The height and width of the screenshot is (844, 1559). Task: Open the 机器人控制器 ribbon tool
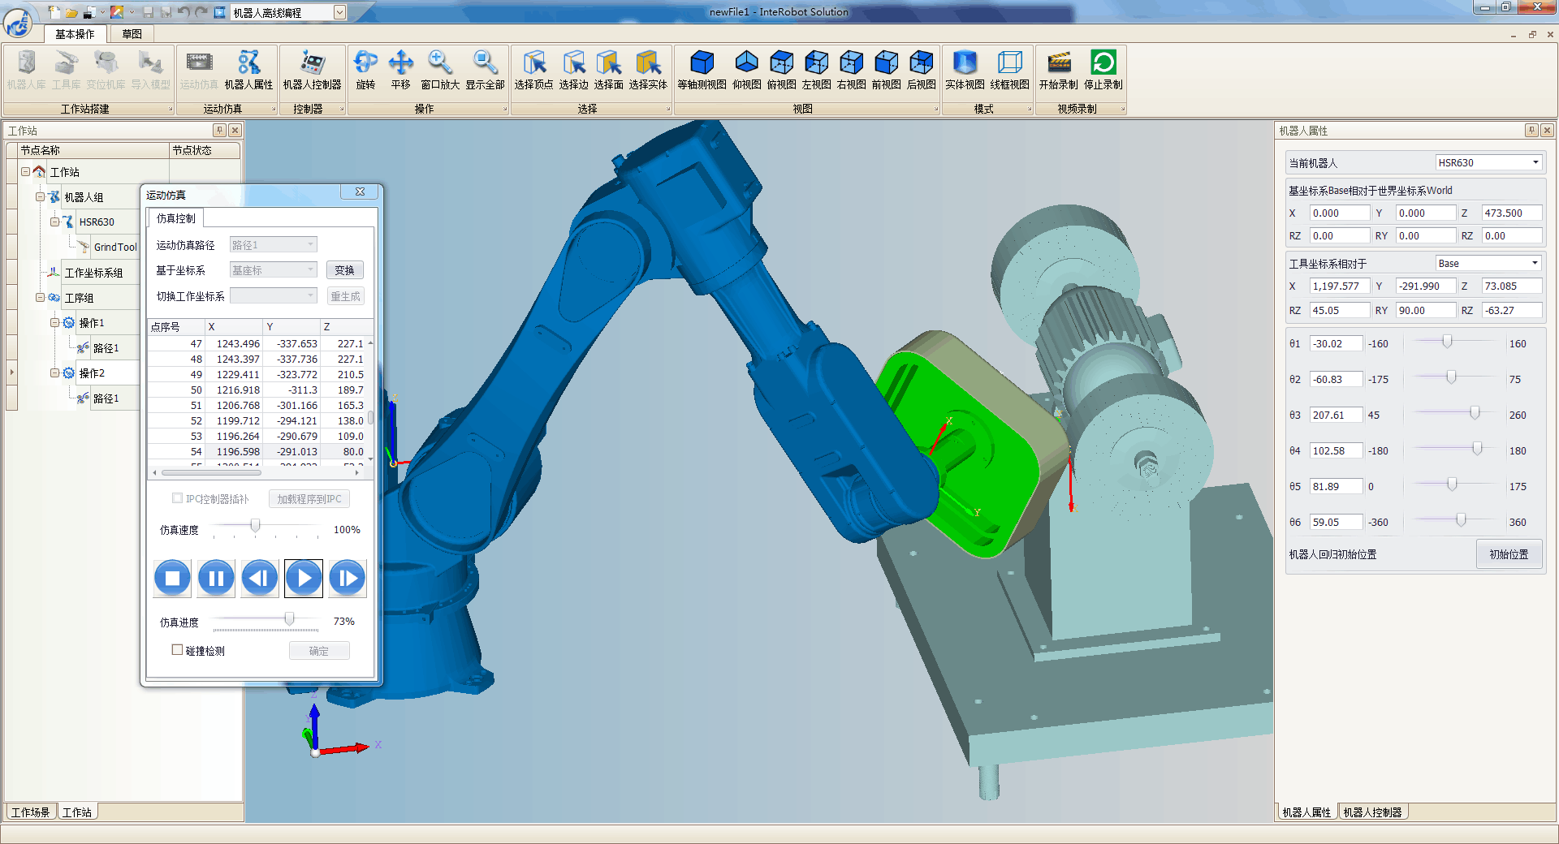coord(312,70)
